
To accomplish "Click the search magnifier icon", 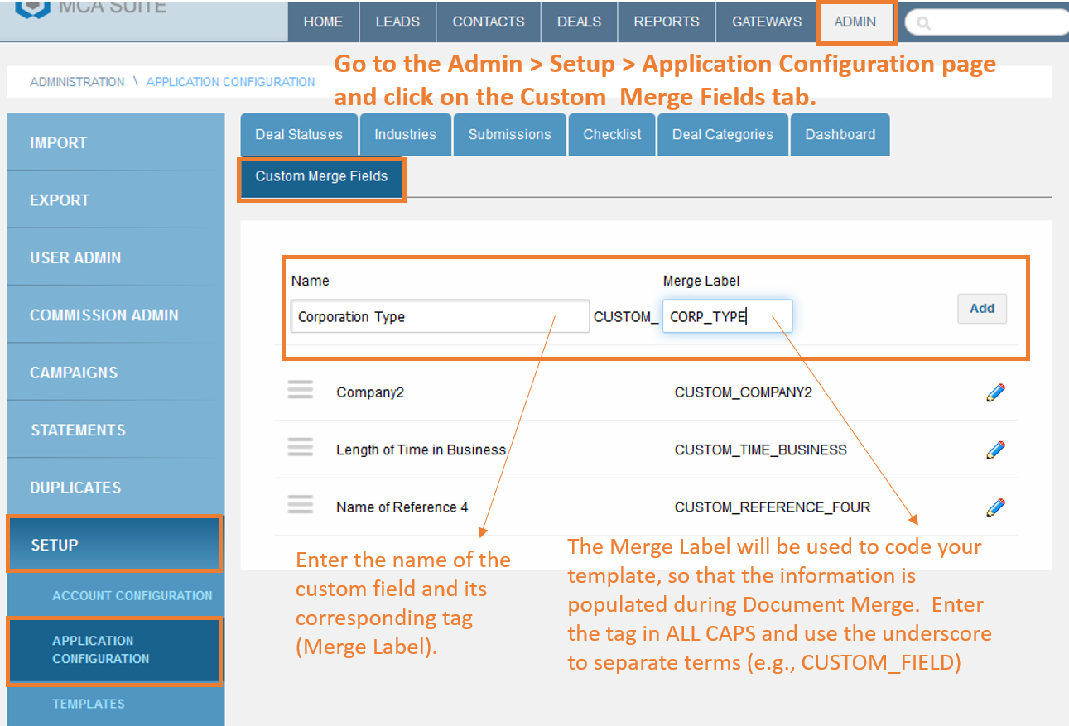I will pyautogui.click(x=922, y=22).
